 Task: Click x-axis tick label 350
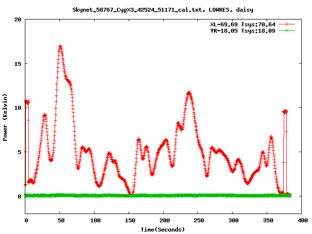click(268, 220)
